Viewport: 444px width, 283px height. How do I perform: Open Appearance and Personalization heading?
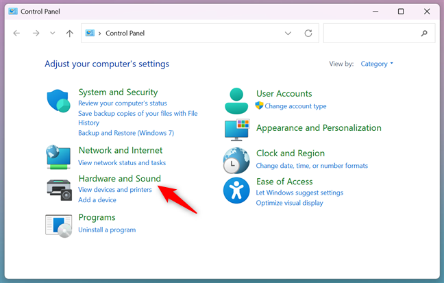[x=319, y=127]
